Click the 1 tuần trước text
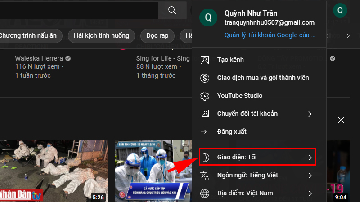 click(x=33, y=75)
